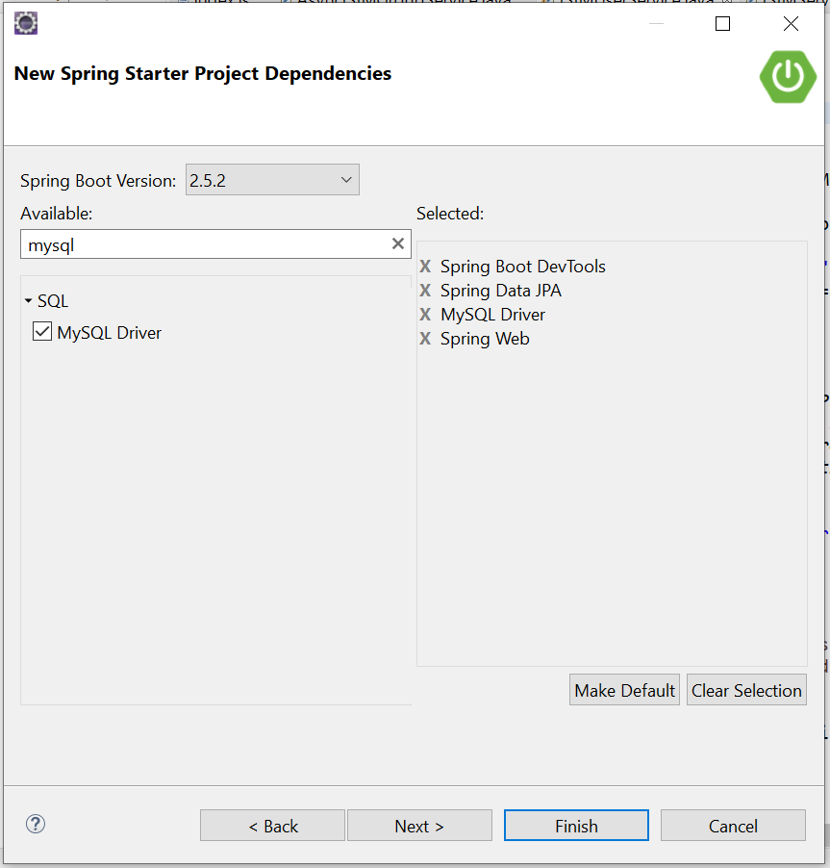Select Spring Boot DevTools text in Selected list

523,267
